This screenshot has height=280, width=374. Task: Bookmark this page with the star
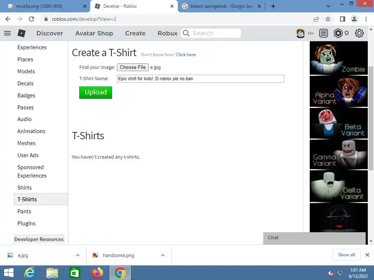[328, 19]
